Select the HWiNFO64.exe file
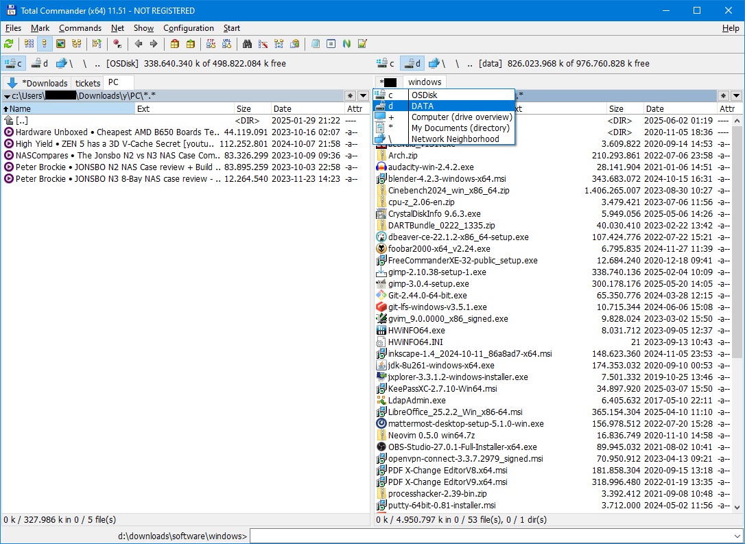The height and width of the screenshot is (544, 745). 554,330
